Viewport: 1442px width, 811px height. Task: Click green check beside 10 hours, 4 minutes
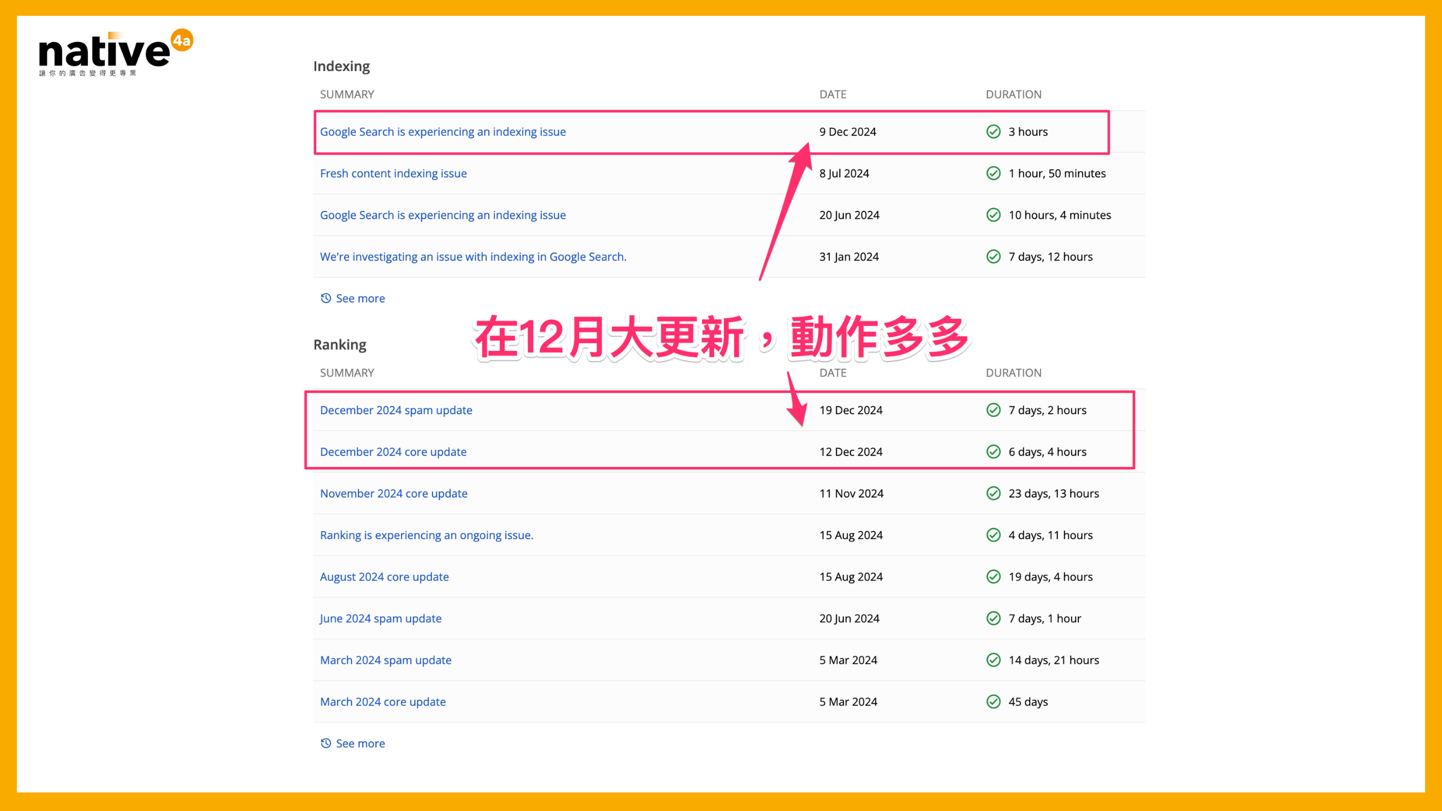click(x=993, y=215)
